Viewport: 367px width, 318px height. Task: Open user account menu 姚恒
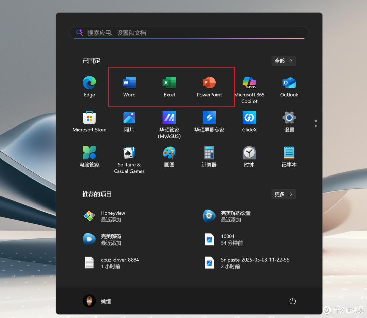pyautogui.click(x=98, y=301)
